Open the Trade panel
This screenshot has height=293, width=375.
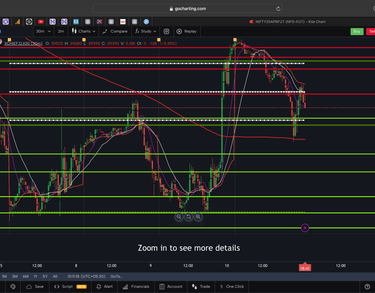coord(201,287)
